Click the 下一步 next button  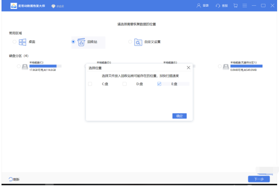259,179
